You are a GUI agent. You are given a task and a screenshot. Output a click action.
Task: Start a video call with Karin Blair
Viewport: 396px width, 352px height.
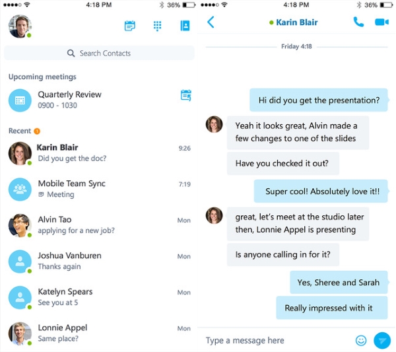pyautogui.click(x=381, y=22)
